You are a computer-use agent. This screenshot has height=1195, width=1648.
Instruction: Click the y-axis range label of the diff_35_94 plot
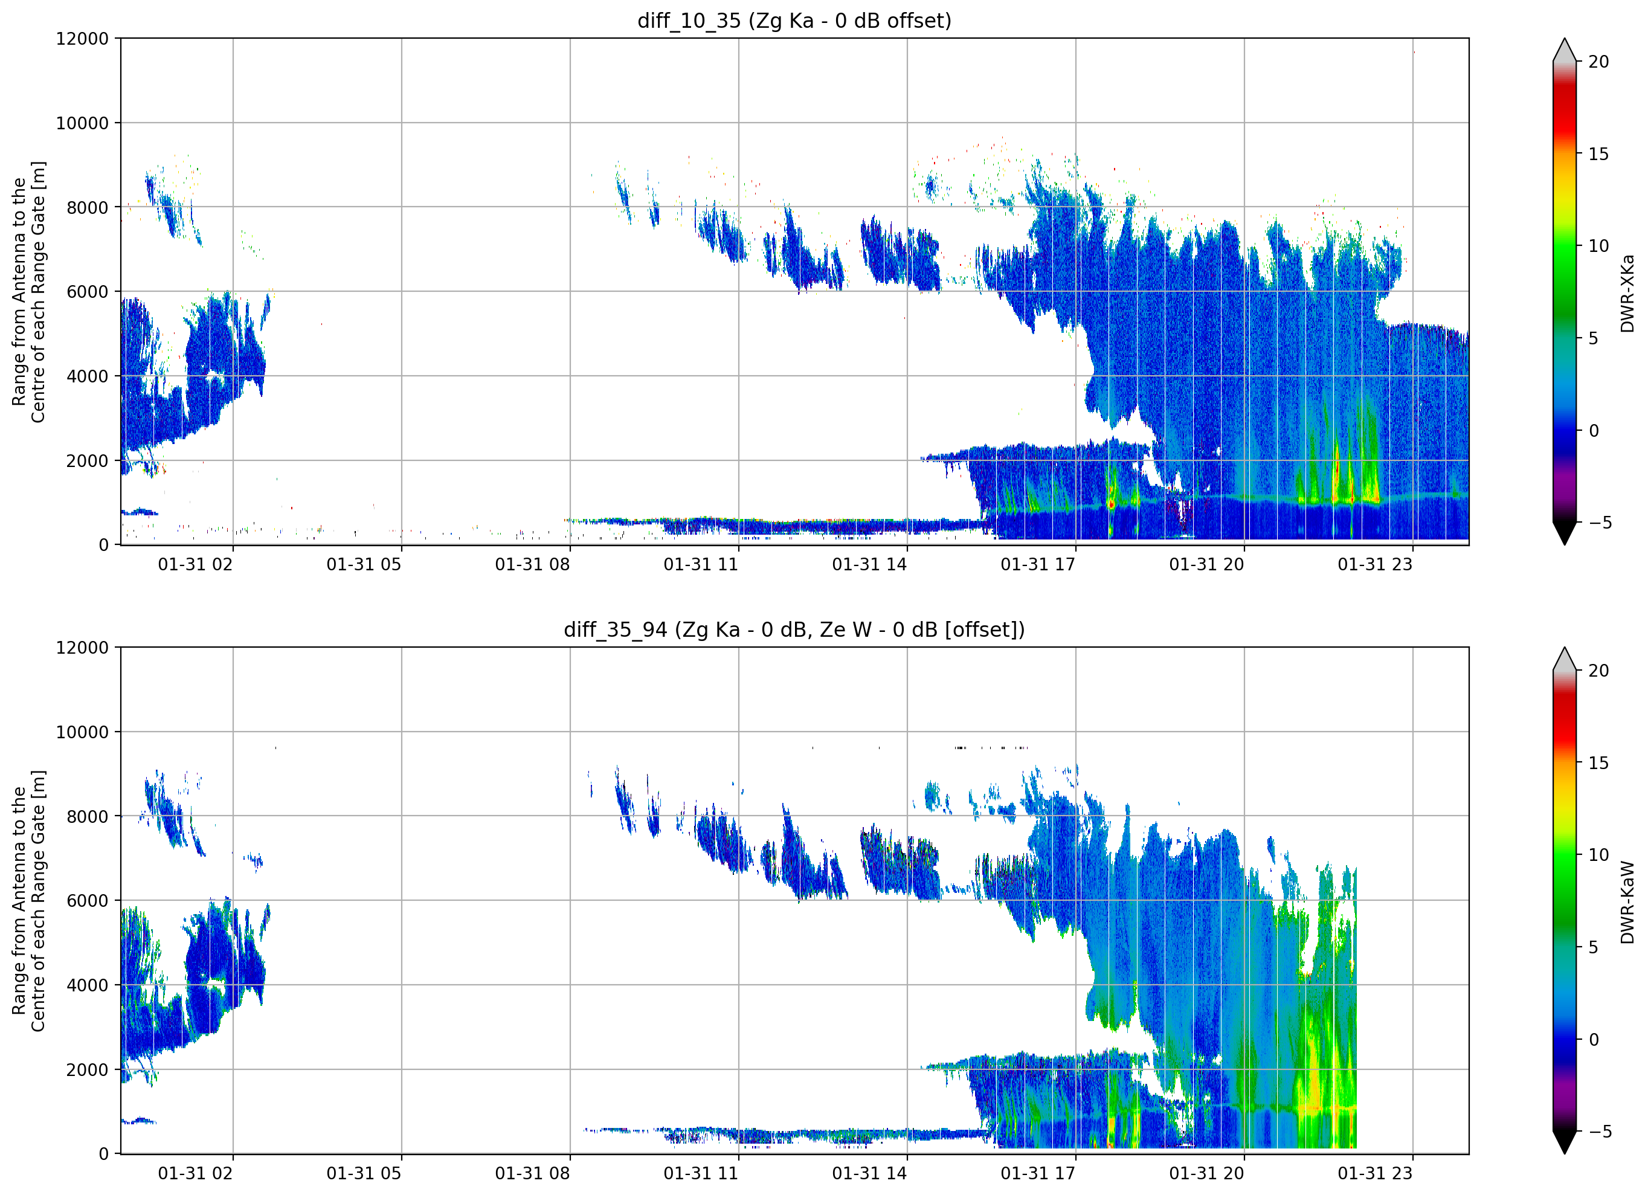(x=28, y=901)
